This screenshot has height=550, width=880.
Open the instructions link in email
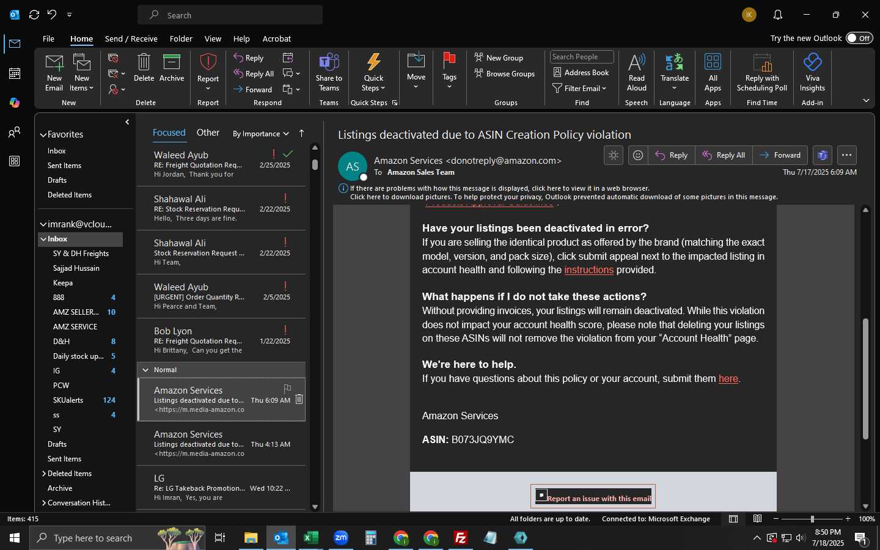pos(588,270)
